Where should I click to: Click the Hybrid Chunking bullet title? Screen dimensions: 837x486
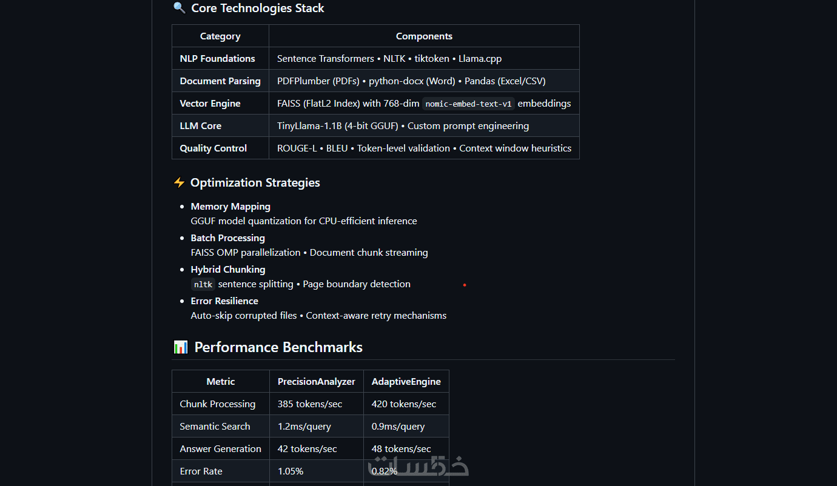pos(228,270)
